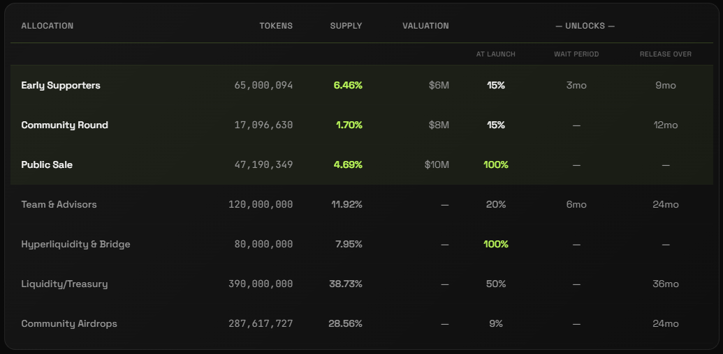
Task: Select the Early Supporters row label
Action: (61, 86)
